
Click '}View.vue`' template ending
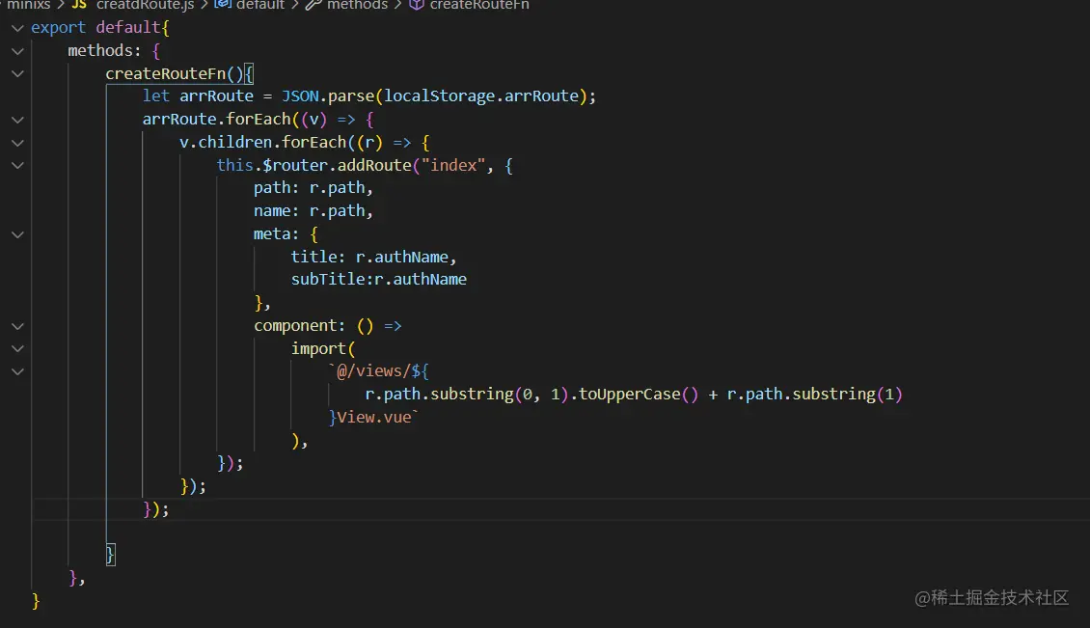click(373, 418)
